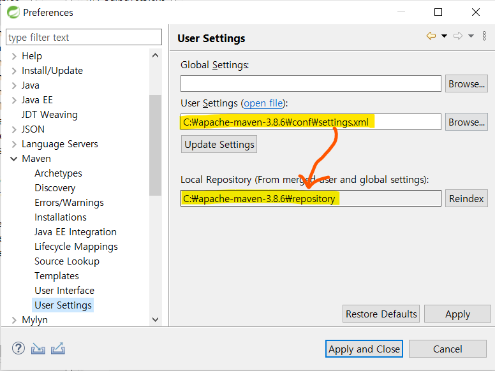Image resolution: width=495 pixels, height=371 pixels.
Task: Select Lifecycle Mappings under Maven
Action: click(76, 247)
